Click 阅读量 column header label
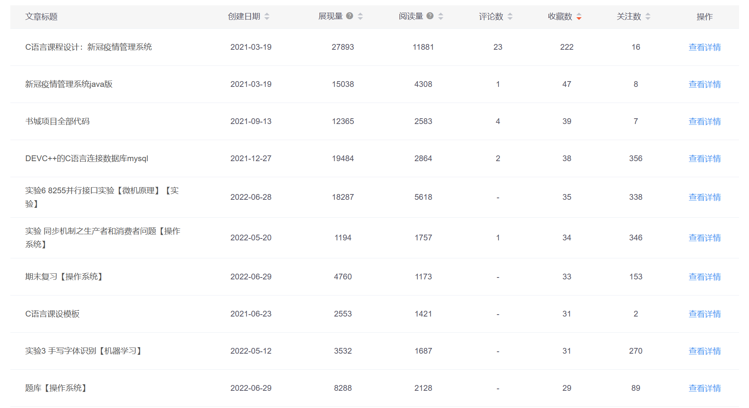This screenshot has height=408, width=749. [x=411, y=16]
